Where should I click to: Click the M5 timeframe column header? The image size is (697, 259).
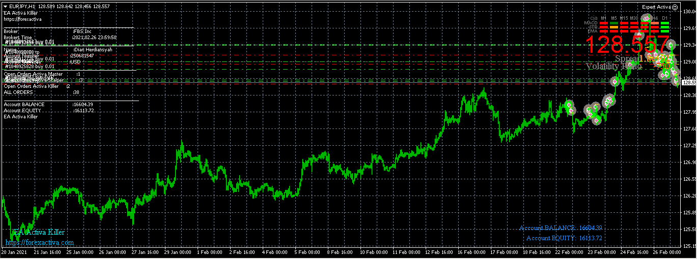(614, 18)
